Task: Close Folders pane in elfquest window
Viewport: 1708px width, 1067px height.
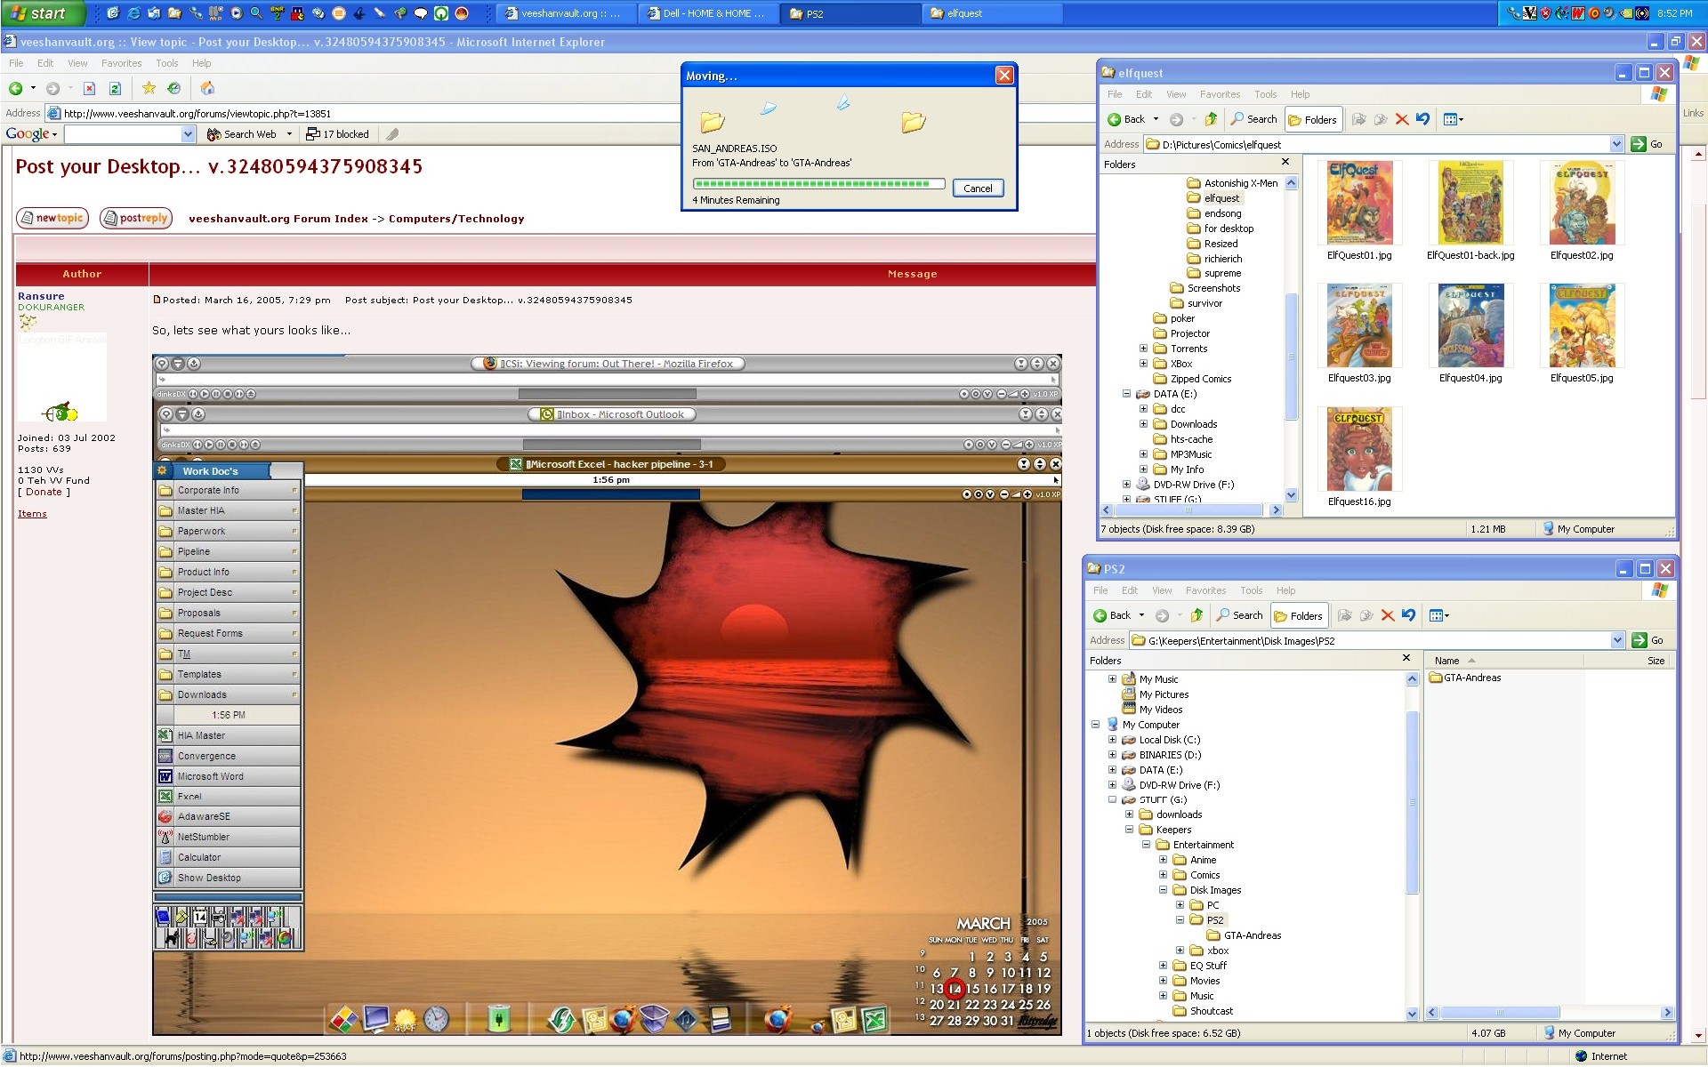Action: pyautogui.click(x=1285, y=162)
